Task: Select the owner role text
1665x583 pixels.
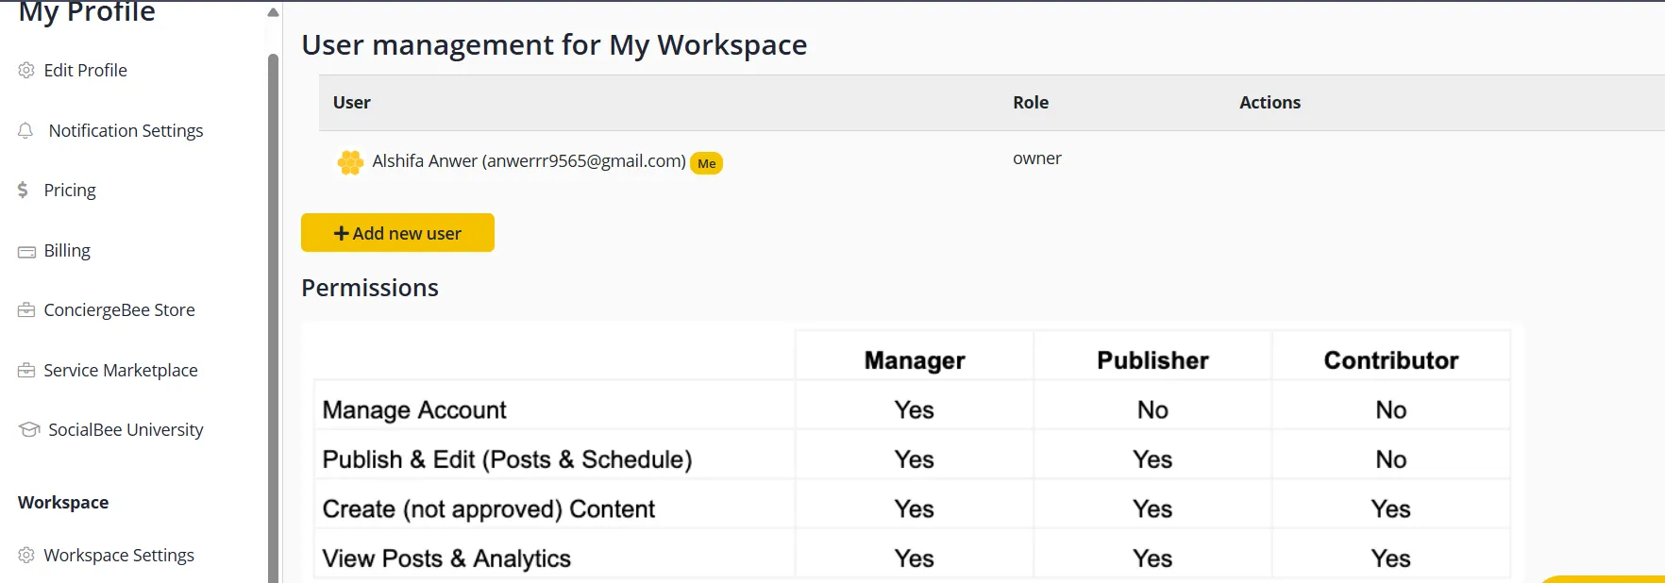Action: coord(1036,158)
